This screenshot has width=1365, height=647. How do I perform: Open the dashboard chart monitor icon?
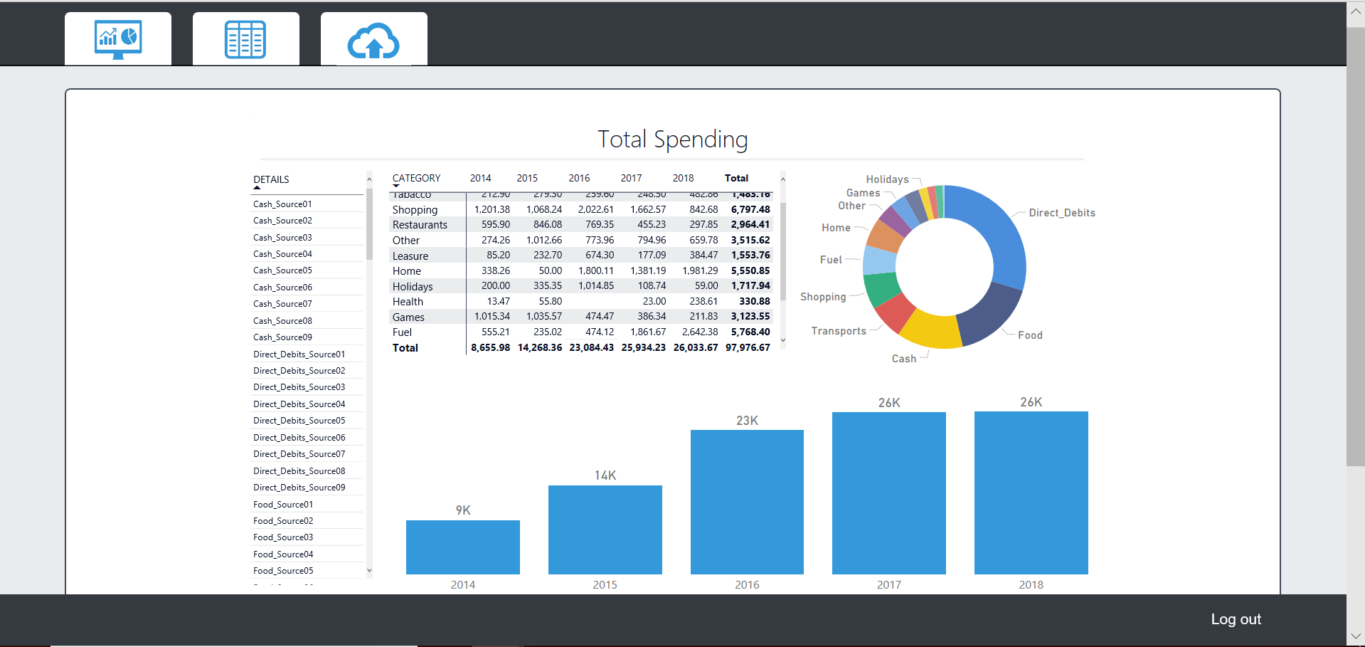[118, 39]
